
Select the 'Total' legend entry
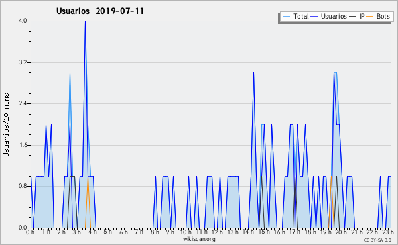(x=300, y=16)
